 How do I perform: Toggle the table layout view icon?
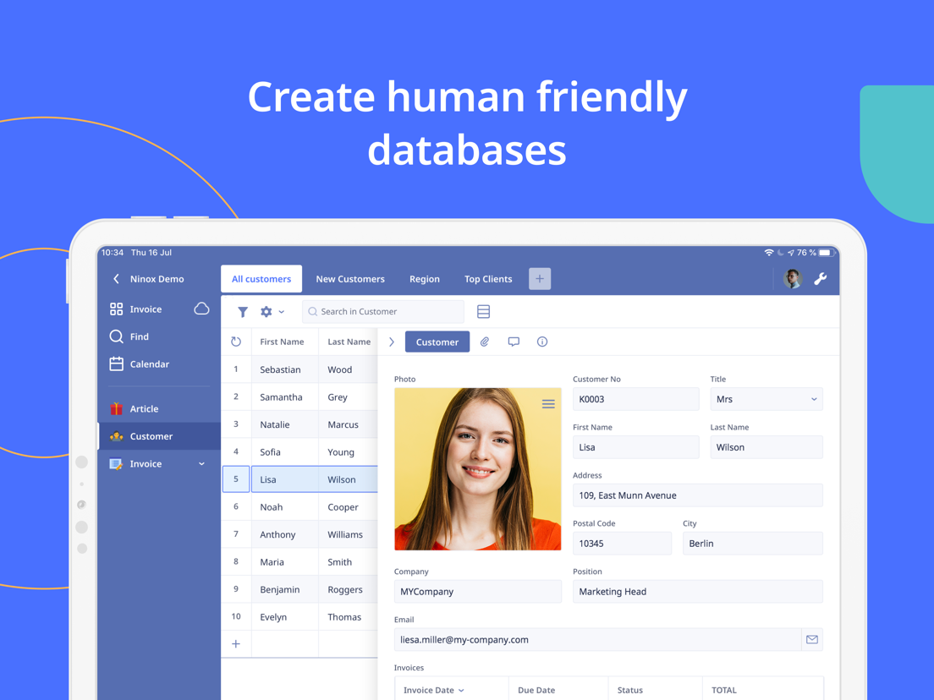point(484,311)
